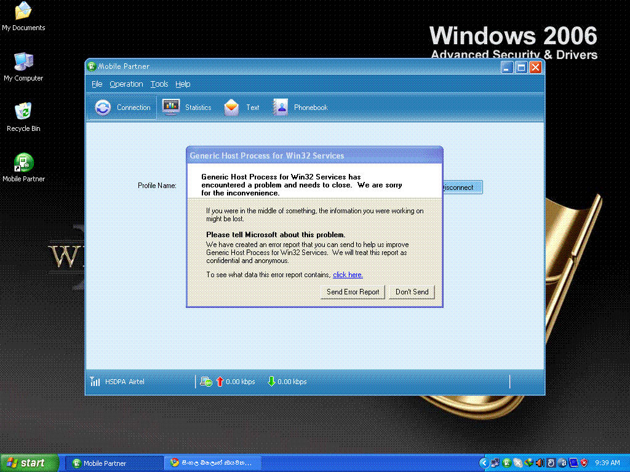
Task: Open the Operation menu
Action: pyautogui.click(x=126, y=84)
